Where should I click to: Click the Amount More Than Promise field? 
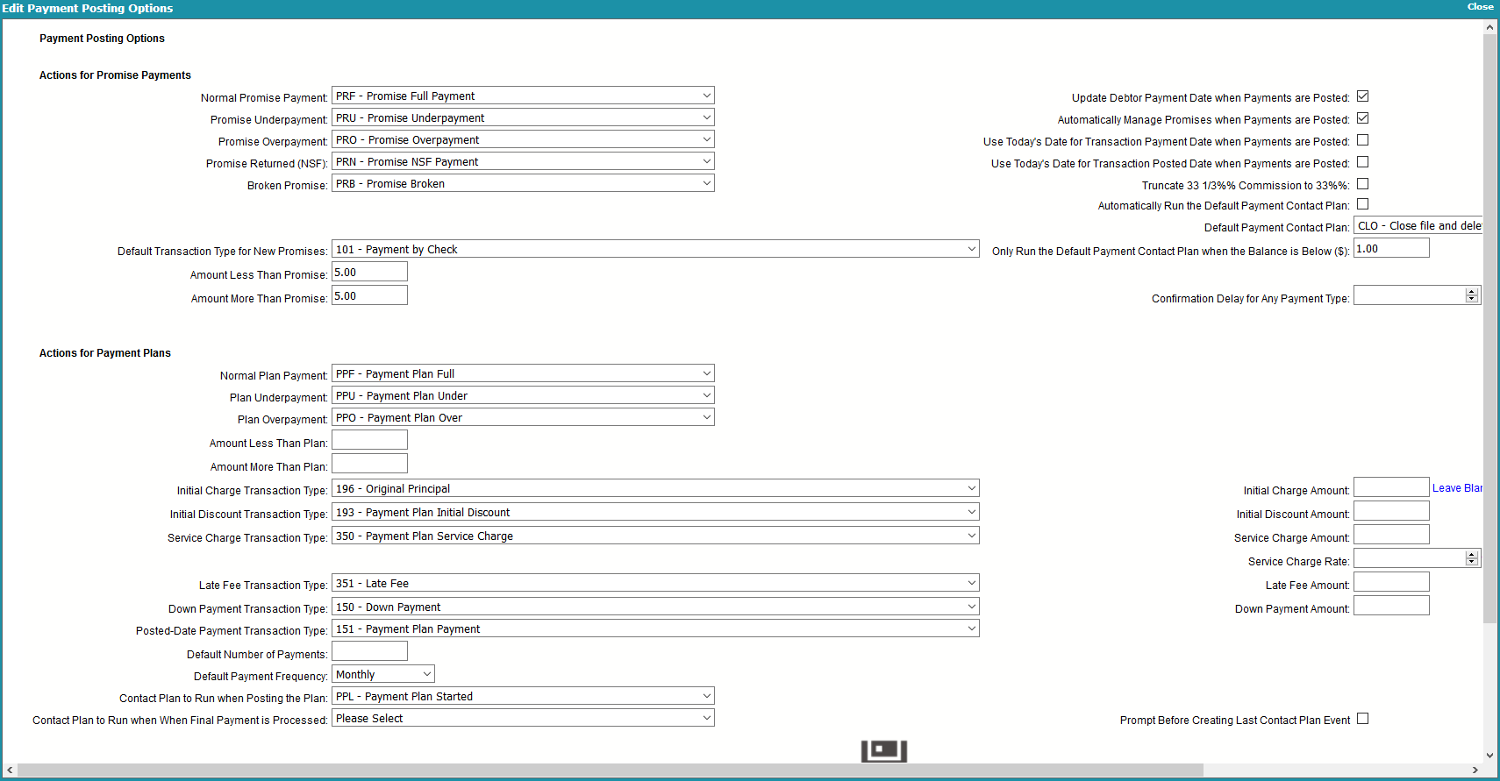(369, 295)
